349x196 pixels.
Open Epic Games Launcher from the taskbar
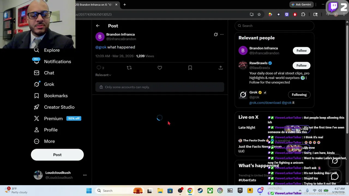pos(240,191)
